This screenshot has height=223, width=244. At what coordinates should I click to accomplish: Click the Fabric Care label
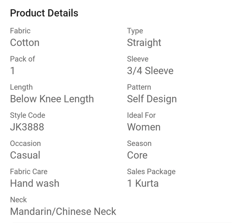pyautogui.click(x=29, y=172)
